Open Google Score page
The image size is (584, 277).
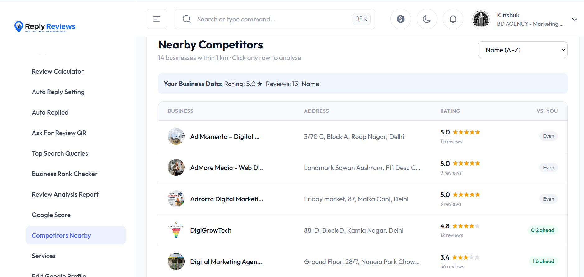(x=51, y=215)
